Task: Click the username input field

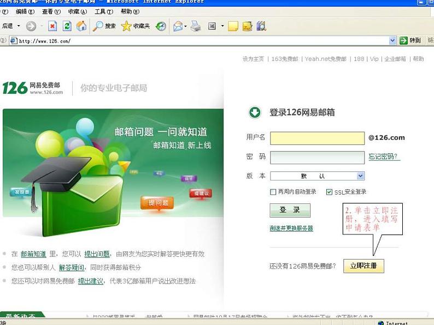Action: coord(317,139)
